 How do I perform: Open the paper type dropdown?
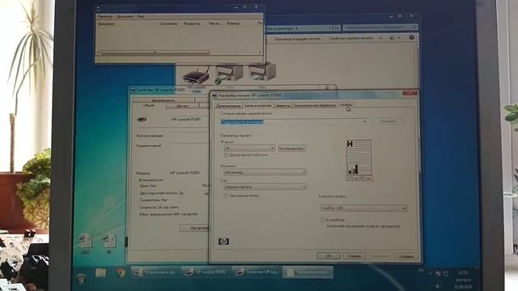pos(265,187)
